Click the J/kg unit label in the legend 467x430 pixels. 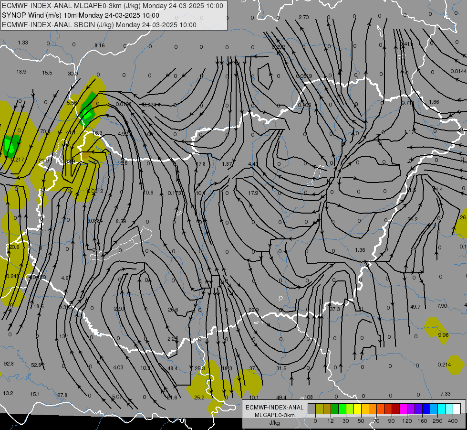[x=275, y=423]
